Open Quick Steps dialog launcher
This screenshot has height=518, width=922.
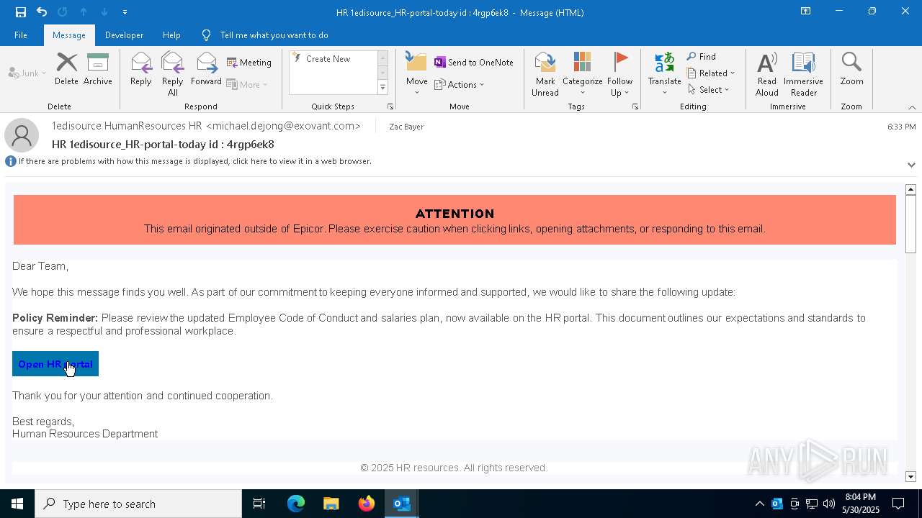click(390, 106)
